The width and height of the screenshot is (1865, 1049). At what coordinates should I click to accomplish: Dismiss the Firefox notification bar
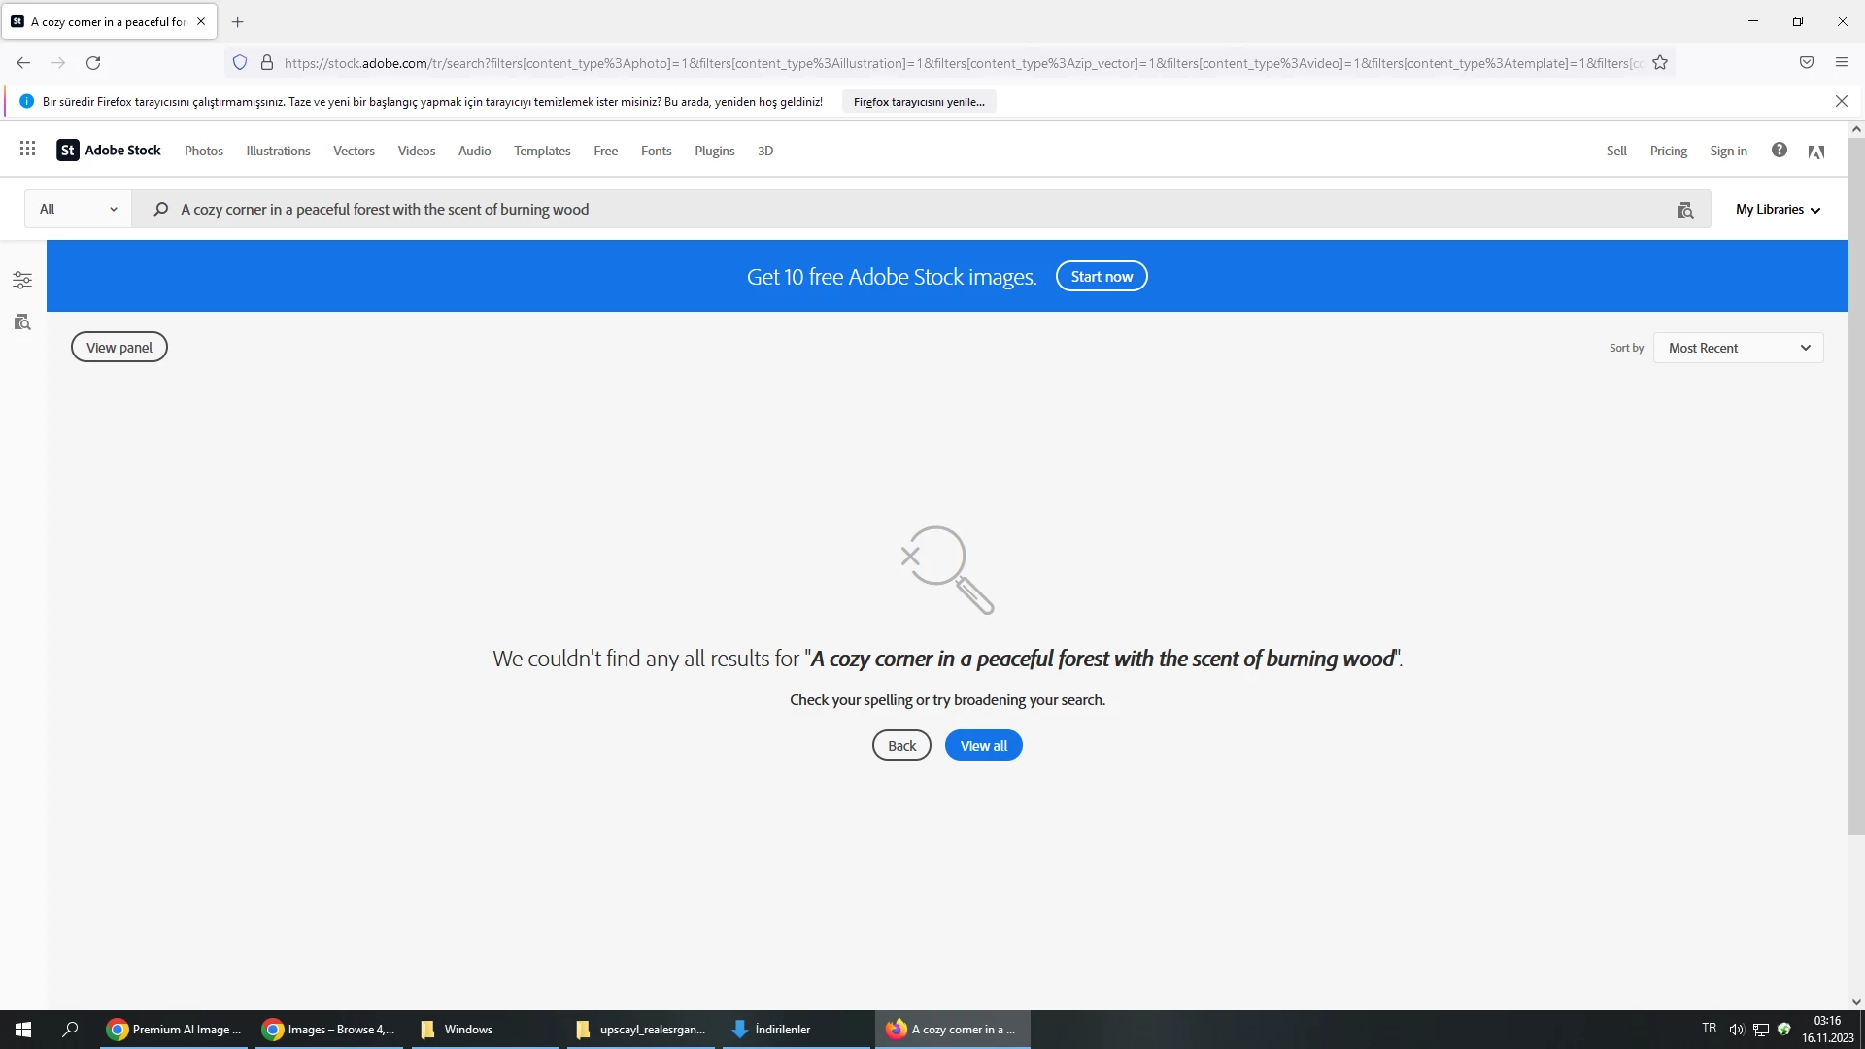(1841, 101)
